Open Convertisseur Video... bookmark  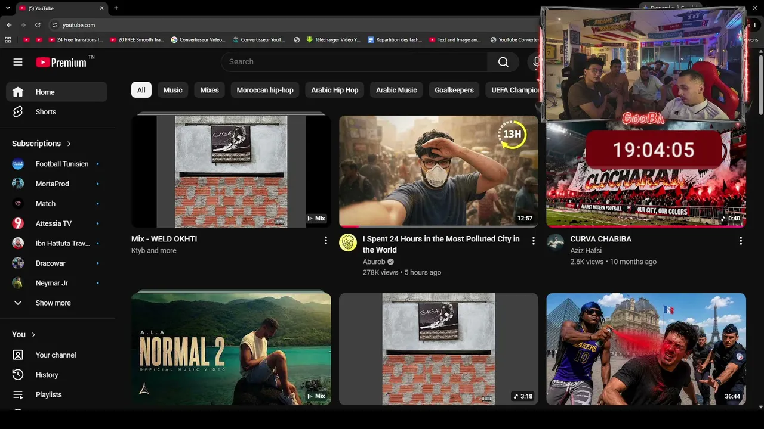[x=198, y=40]
